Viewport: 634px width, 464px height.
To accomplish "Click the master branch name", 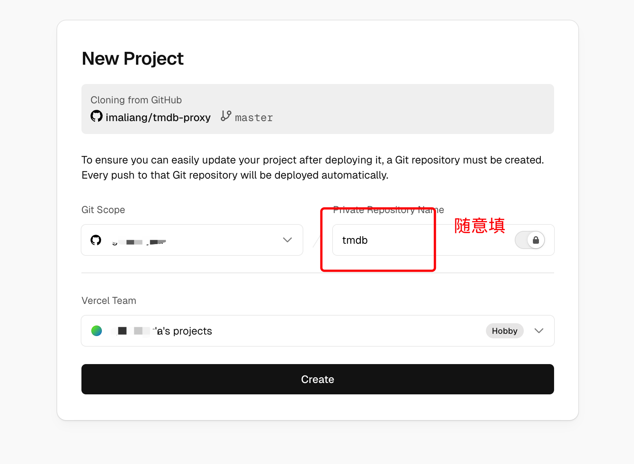I will 254,118.
